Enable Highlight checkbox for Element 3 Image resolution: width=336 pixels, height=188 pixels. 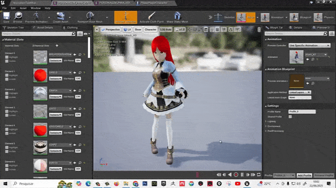click(x=7, y=111)
